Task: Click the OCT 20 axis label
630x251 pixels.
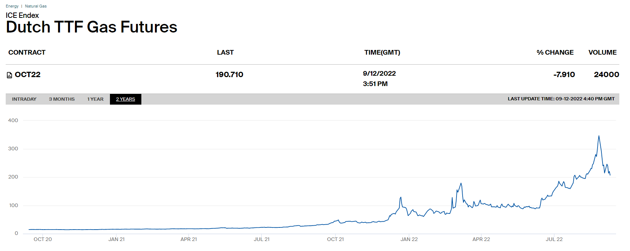Action: point(42,239)
